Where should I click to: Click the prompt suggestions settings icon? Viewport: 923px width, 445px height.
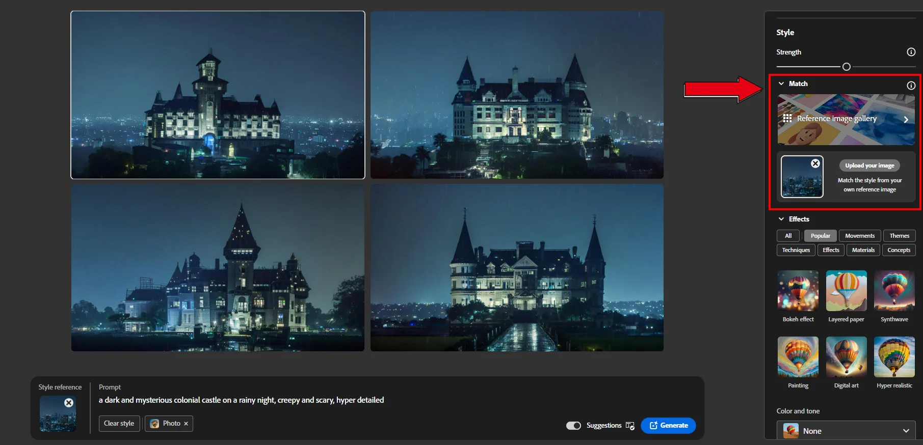[x=630, y=426]
